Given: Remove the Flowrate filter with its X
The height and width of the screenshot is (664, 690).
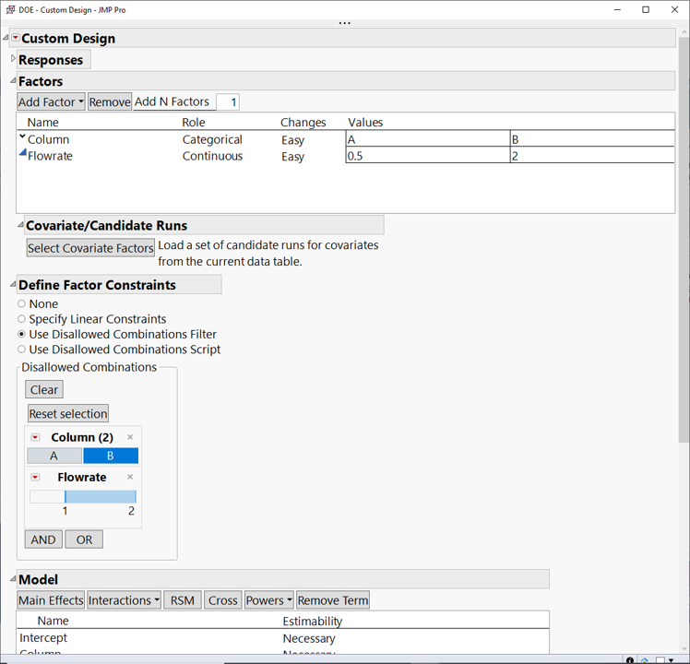Looking at the screenshot, I should 130,477.
